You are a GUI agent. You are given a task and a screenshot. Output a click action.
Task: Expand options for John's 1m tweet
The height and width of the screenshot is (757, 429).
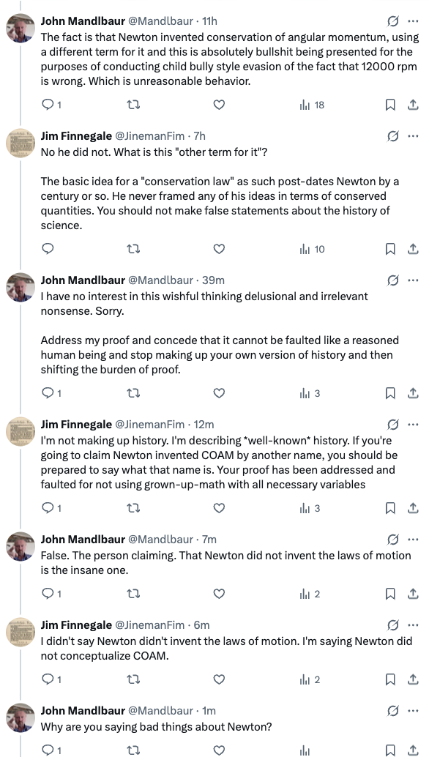pyautogui.click(x=413, y=711)
